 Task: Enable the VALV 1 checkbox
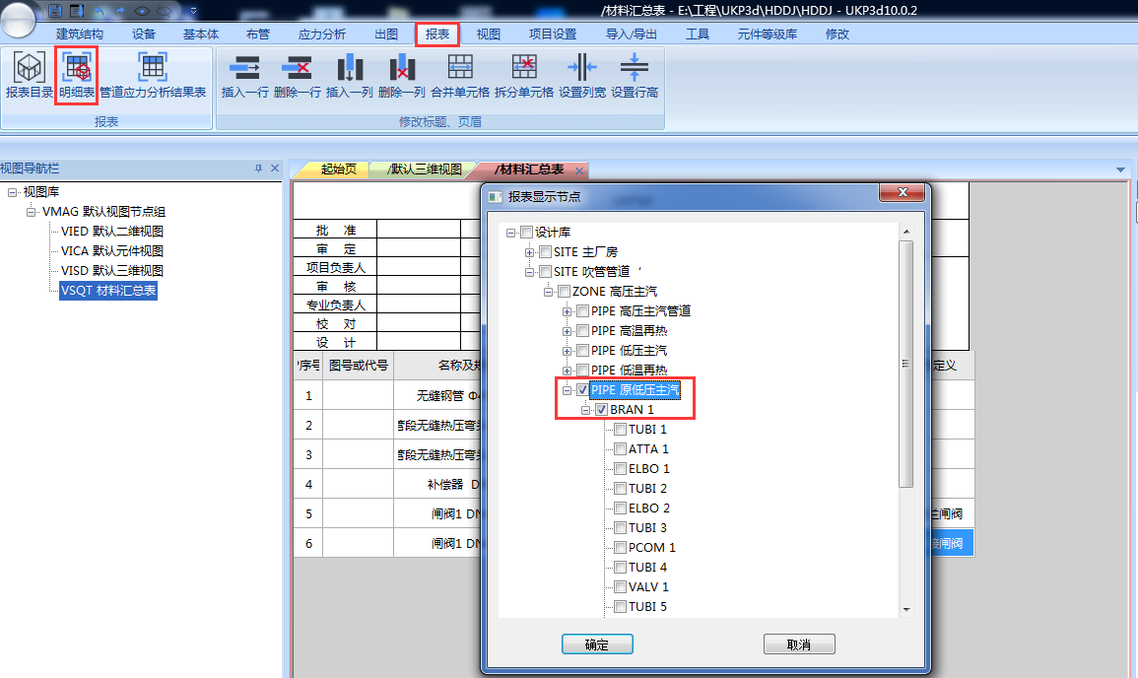pos(620,587)
